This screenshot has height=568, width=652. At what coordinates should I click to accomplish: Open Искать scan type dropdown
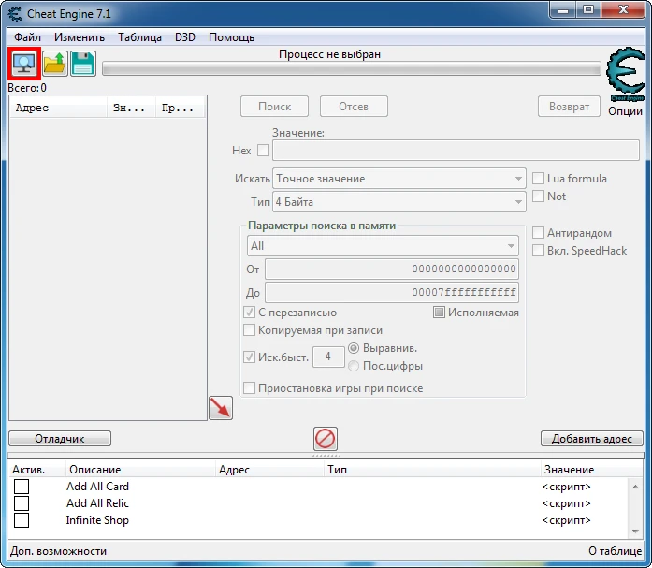pyautogui.click(x=399, y=179)
